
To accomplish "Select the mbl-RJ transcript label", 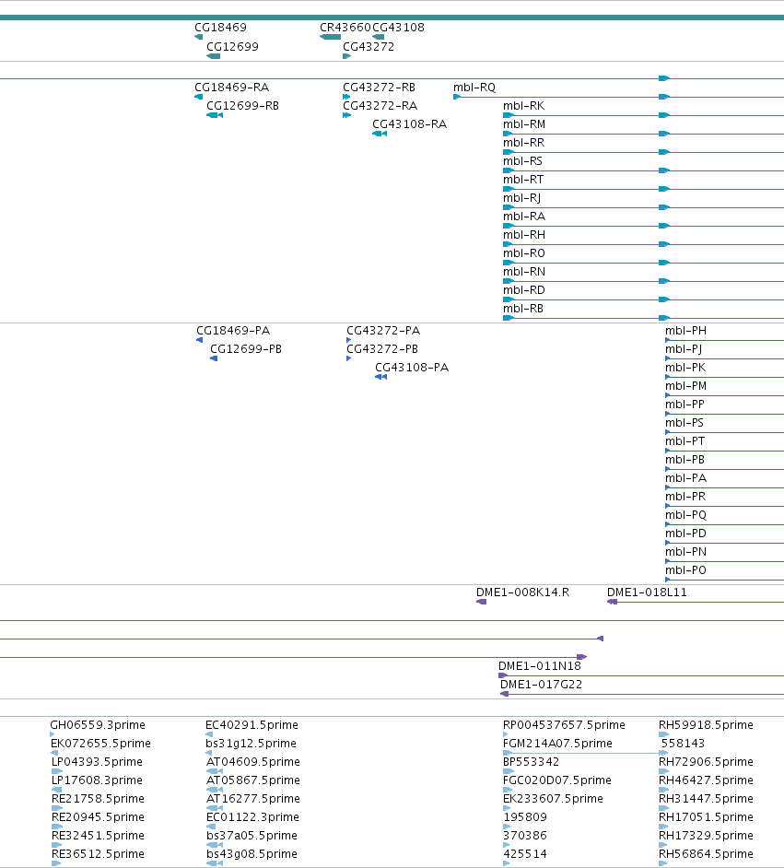I will tap(521, 197).
